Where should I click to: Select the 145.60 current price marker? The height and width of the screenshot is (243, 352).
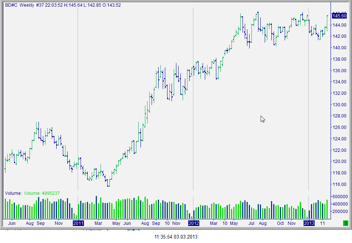[x=339, y=16]
